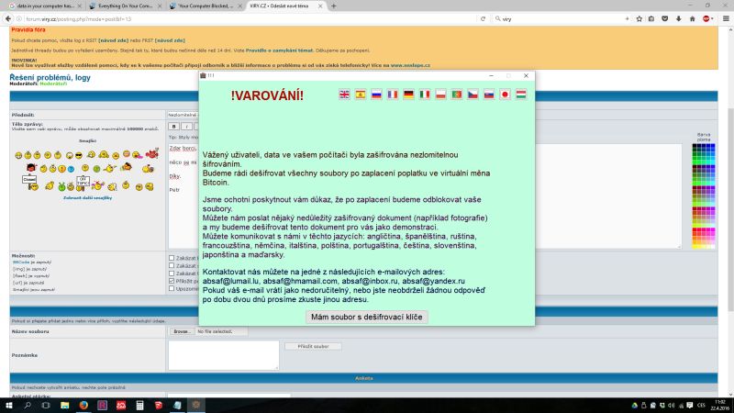734x413 pixels.
Task: Select the Czech flag language
Action: 473,95
